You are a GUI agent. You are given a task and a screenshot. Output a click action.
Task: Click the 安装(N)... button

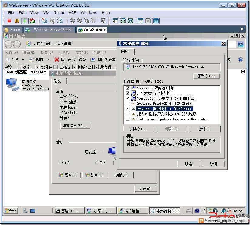(139, 129)
